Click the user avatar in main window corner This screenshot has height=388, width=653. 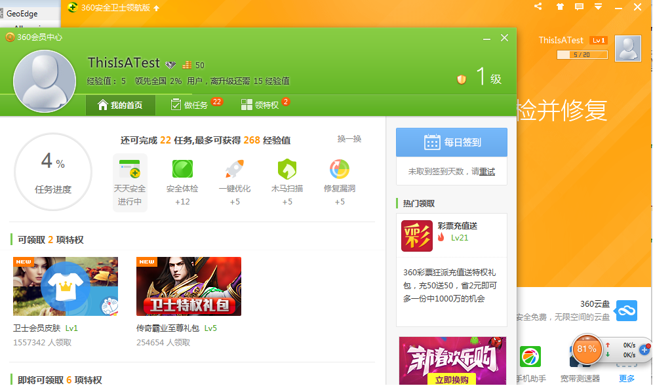pos(628,48)
